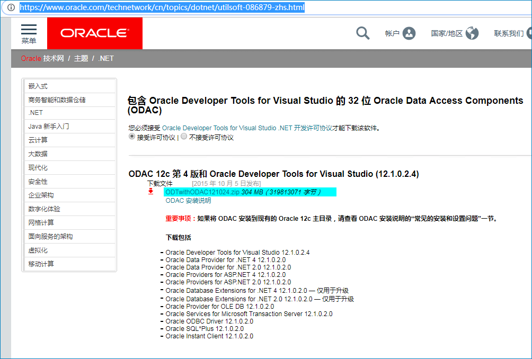This screenshot has height=359, width=532.
Task: Open 安全性 in the sidebar
Action: click(70, 182)
